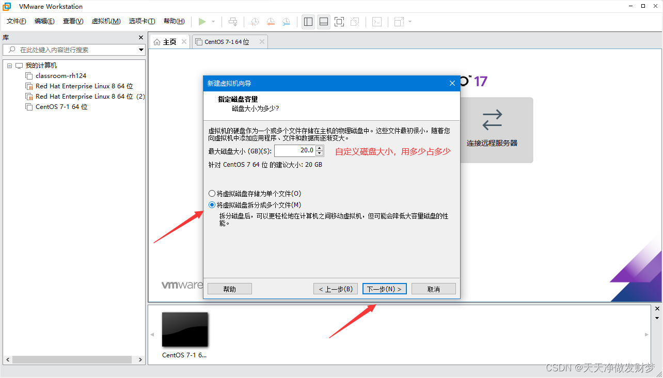Screen dimensions: 663x378
Task: Decrease disk size with down spinner
Action: (x=319, y=153)
